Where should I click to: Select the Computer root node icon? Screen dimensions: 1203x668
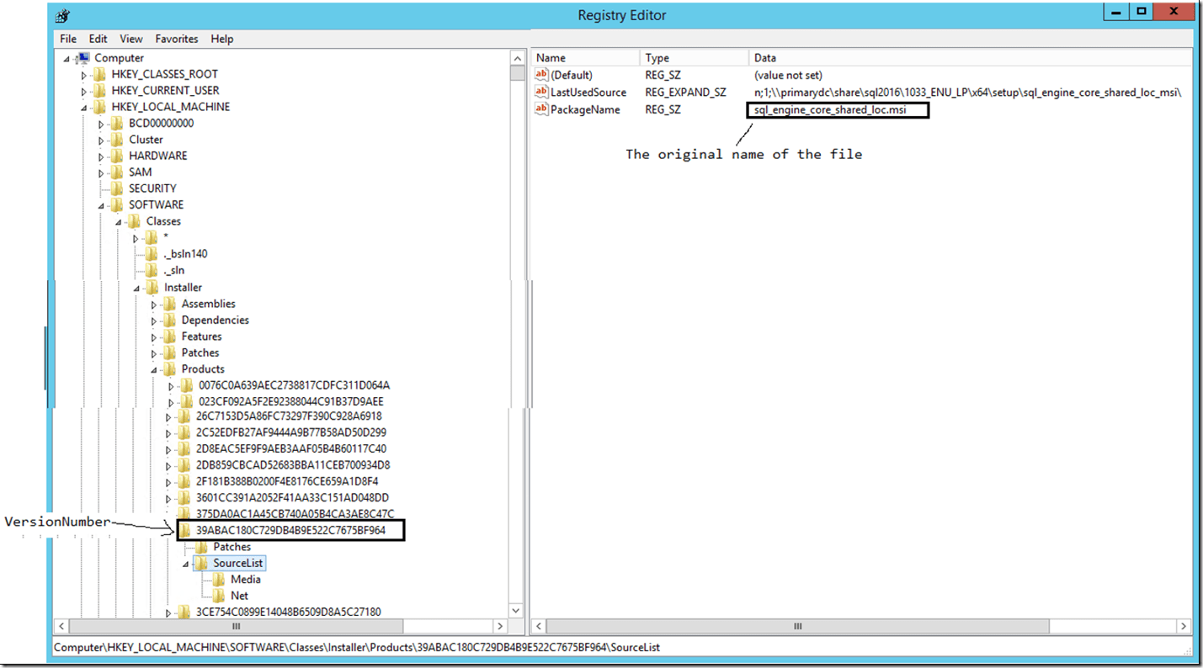click(x=83, y=58)
